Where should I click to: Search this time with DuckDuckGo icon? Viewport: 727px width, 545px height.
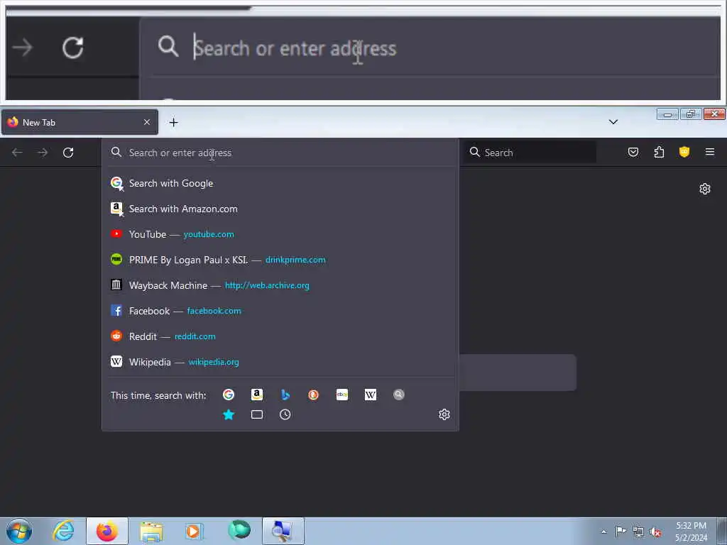pos(313,395)
